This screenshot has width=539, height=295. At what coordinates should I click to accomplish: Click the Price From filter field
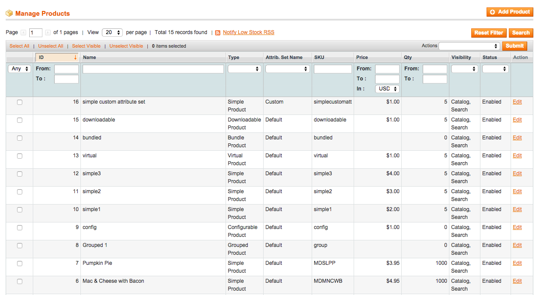(387, 69)
